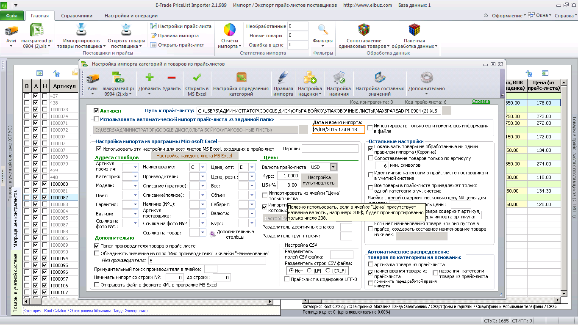
Task: Click the green plus Добавить icon
Action: (150, 78)
